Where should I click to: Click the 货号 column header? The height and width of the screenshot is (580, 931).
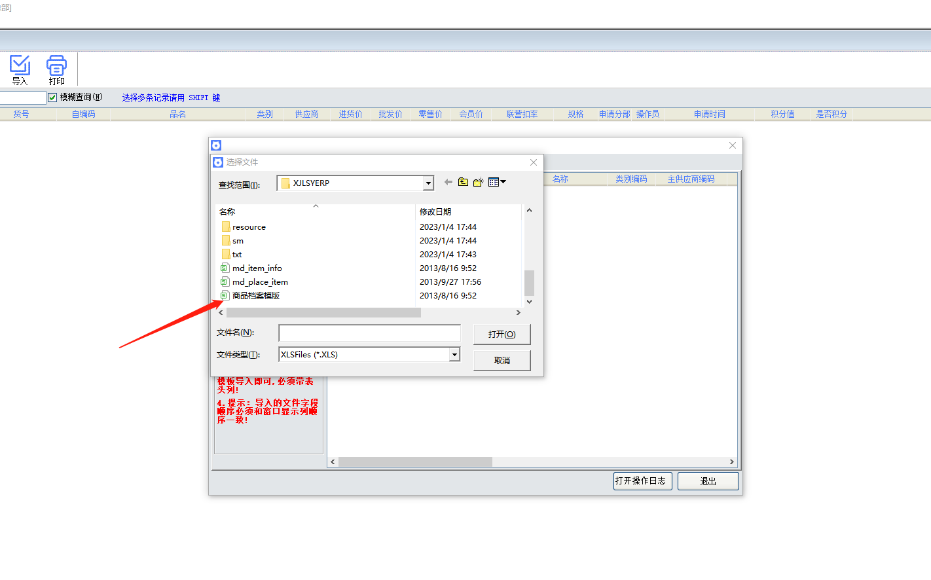tap(22, 114)
